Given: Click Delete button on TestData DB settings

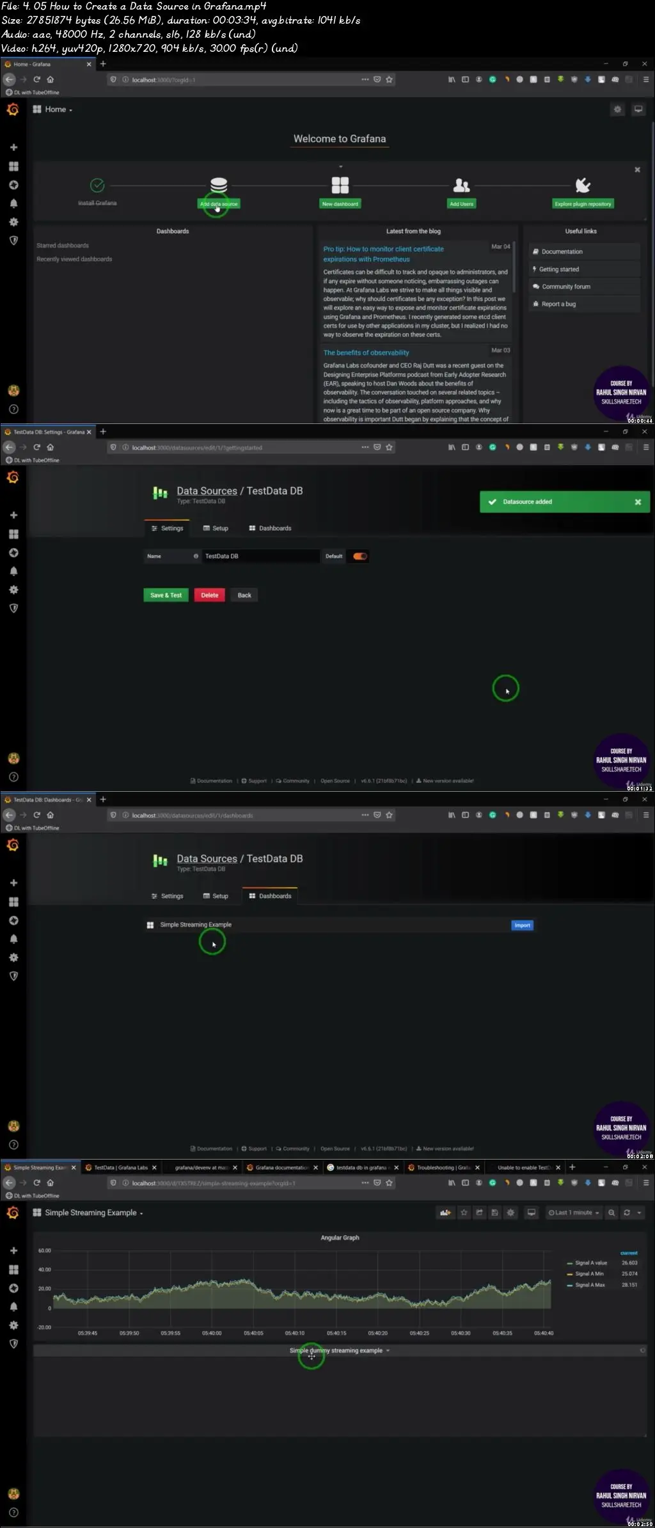Looking at the screenshot, I should [x=209, y=595].
